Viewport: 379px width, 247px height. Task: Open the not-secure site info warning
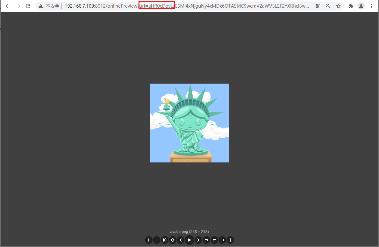click(49, 6)
